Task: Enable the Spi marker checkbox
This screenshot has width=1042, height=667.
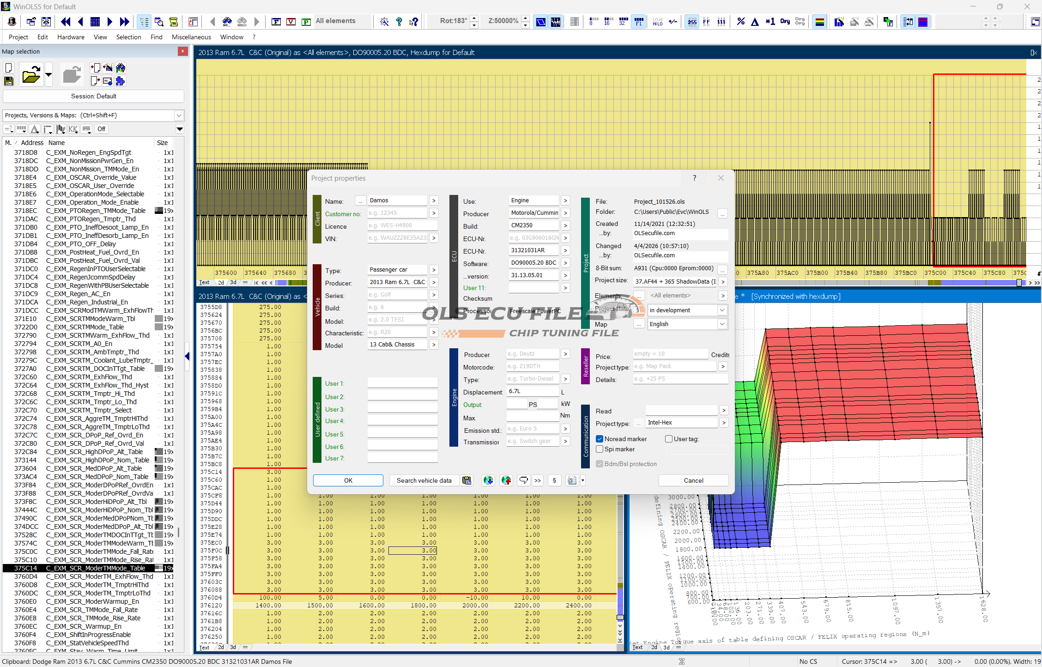Action: [x=600, y=449]
